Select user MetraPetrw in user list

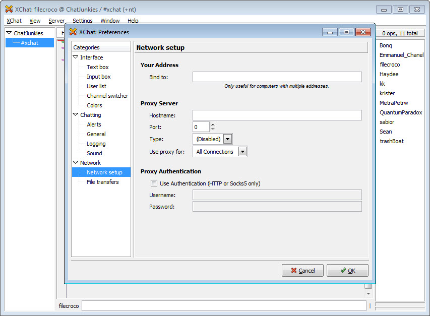pos(394,103)
